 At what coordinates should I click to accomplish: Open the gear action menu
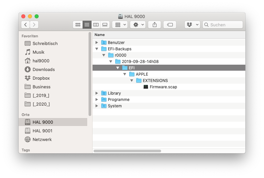point(138,25)
